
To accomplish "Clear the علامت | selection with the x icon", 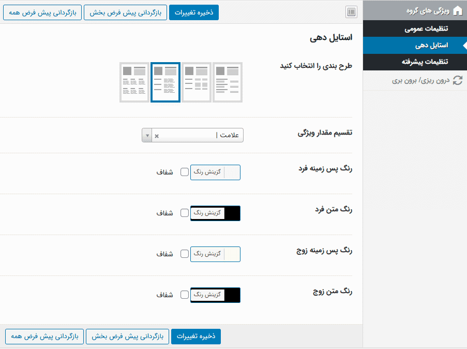I will (157, 136).
